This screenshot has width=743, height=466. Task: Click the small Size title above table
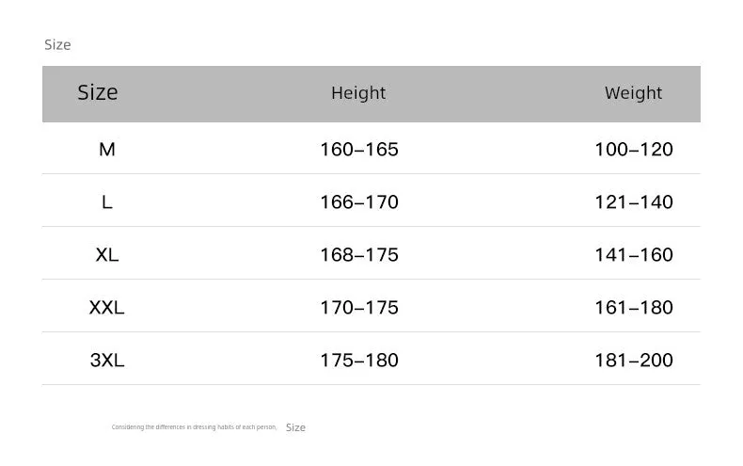(57, 44)
